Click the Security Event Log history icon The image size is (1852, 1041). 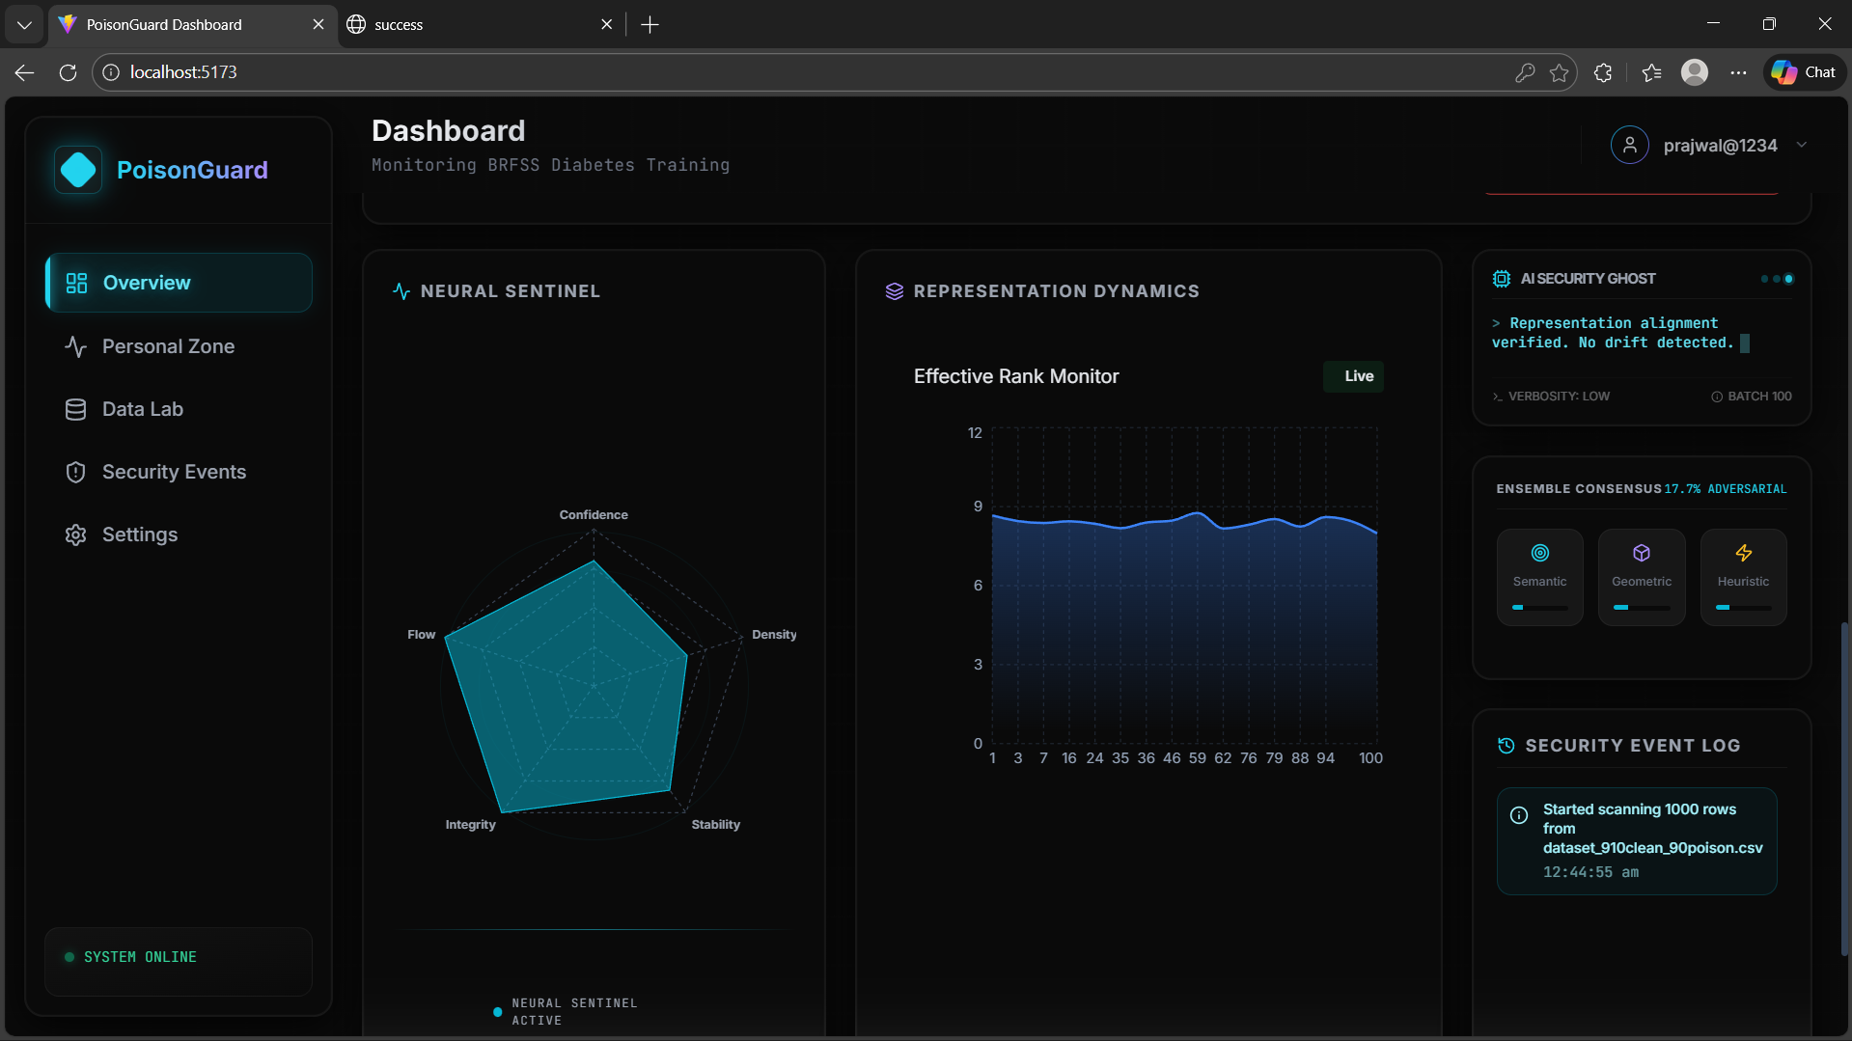click(x=1506, y=746)
